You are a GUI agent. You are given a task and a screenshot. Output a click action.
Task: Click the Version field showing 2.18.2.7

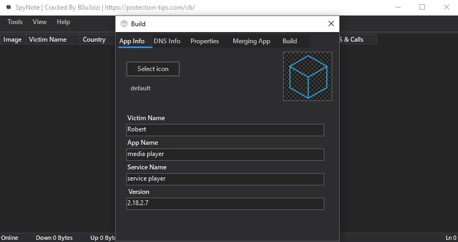click(225, 204)
